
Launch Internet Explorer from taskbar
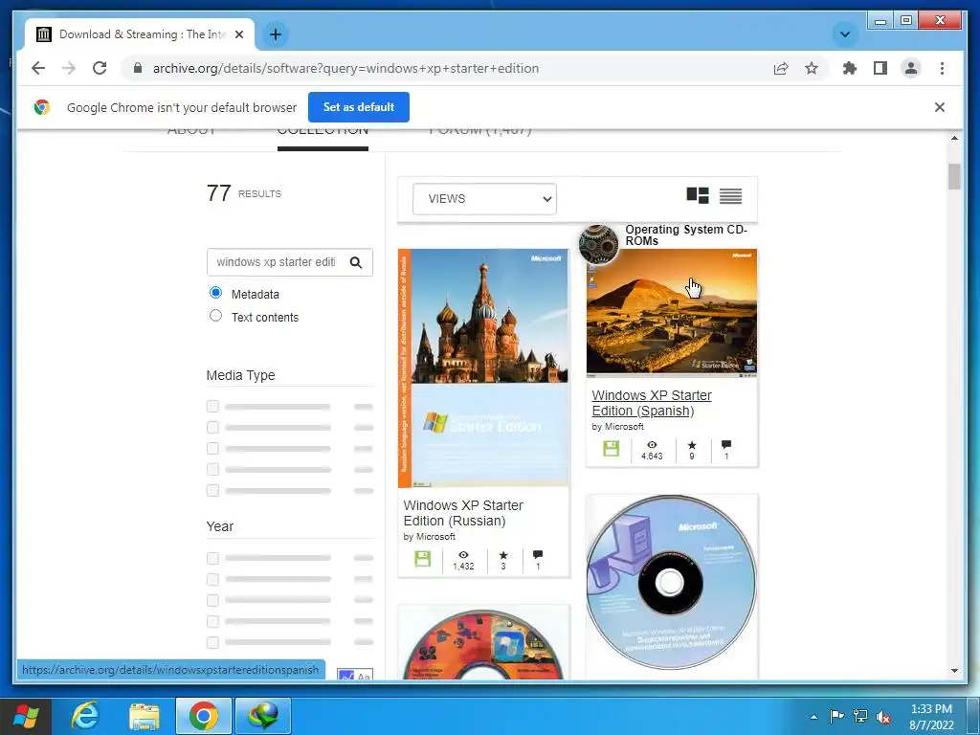point(85,716)
